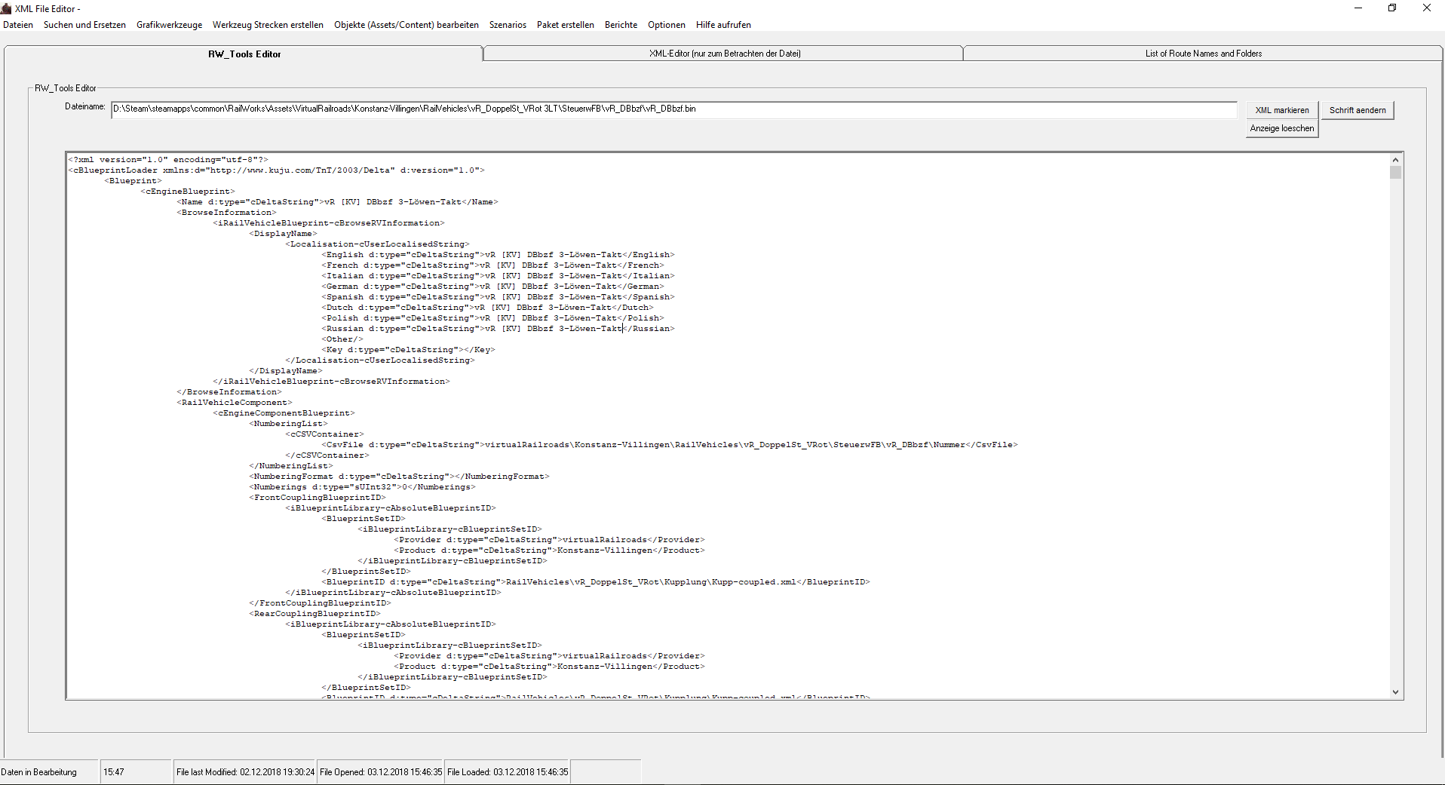Click the German localisation line

[493, 287]
